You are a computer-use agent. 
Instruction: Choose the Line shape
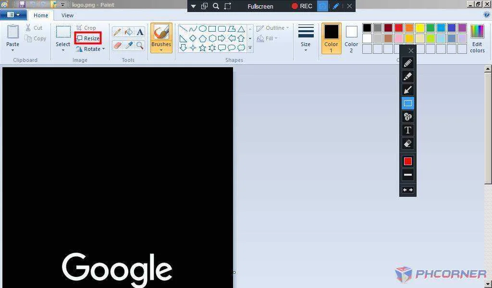[183, 29]
